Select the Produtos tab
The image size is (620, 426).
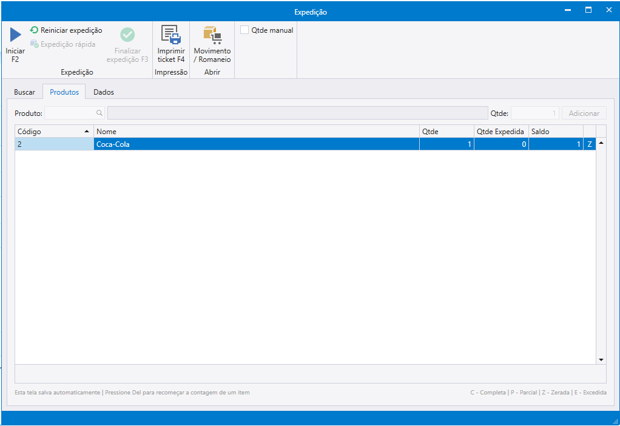point(64,92)
